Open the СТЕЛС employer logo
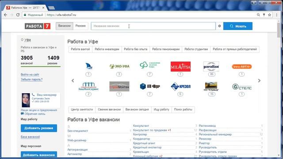This screenshot has height=159, width=283. pyautogui.click(x=242, y=87)
